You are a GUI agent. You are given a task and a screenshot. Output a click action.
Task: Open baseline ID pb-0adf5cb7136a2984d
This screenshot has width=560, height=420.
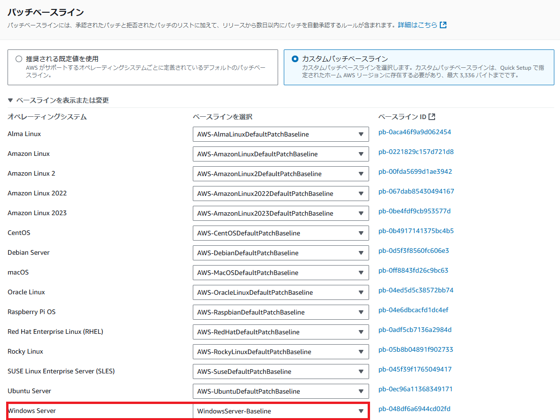[415, 330]
